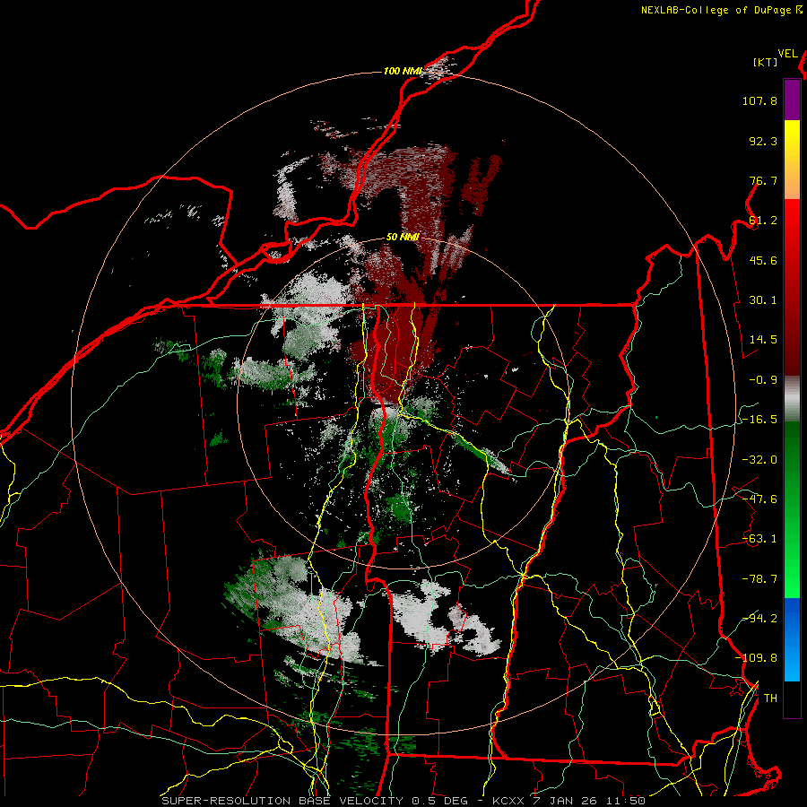Click the -109.8 velocity scale value

click(x=757, y=658)
